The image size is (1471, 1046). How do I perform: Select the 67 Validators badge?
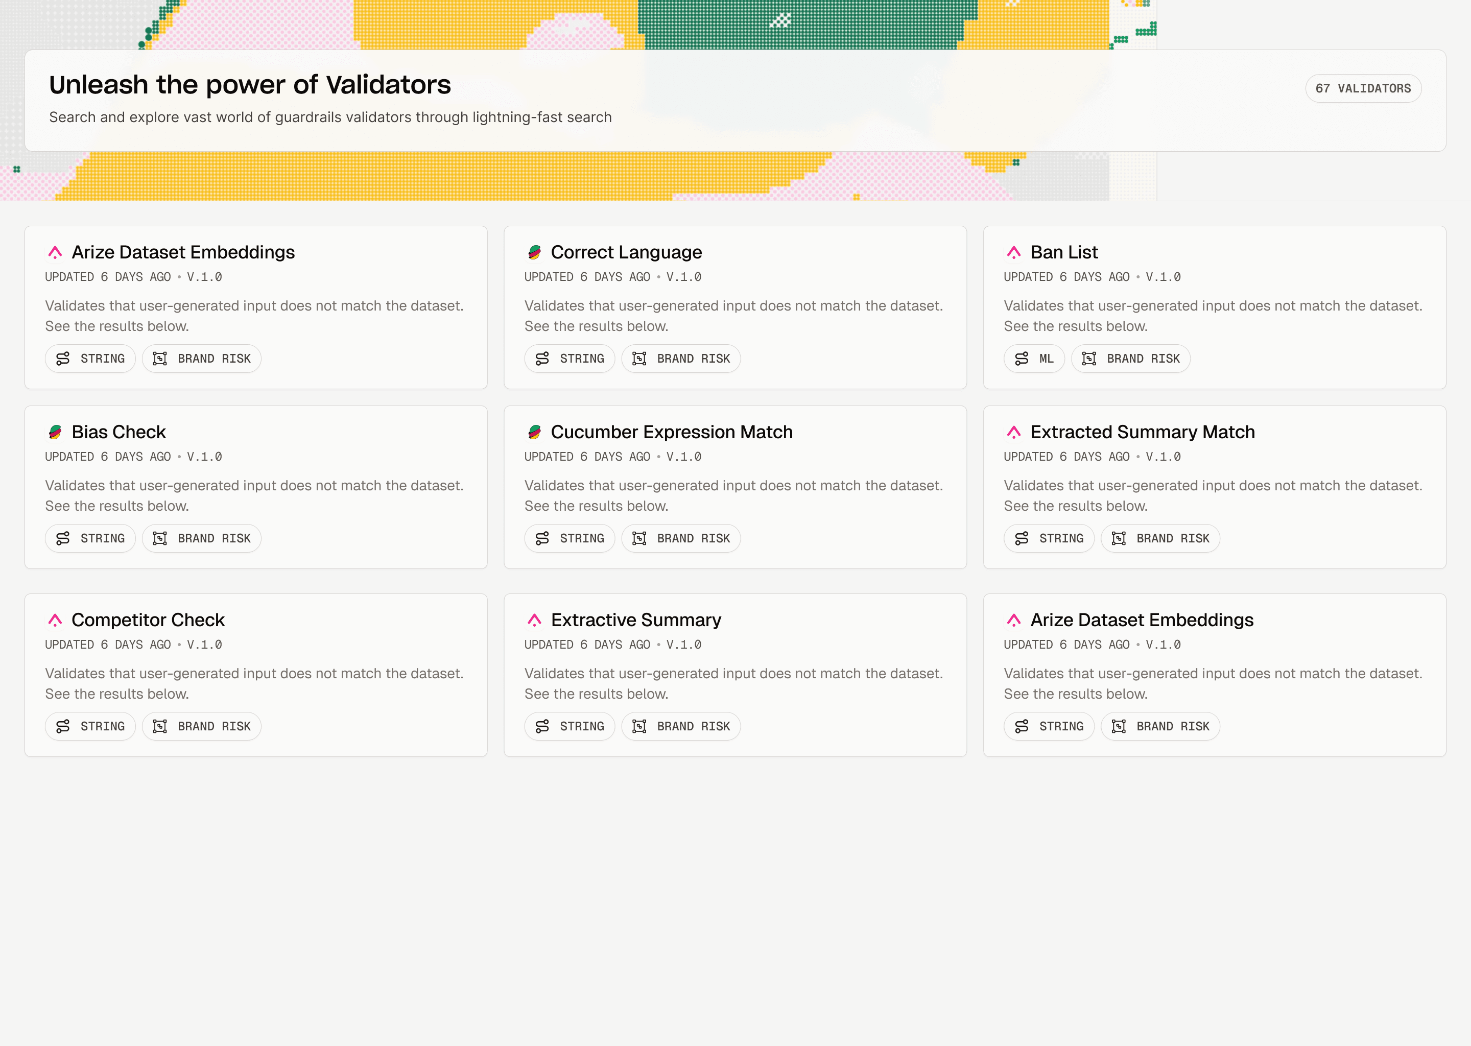pyautogui.click(x=1363, y=88)
